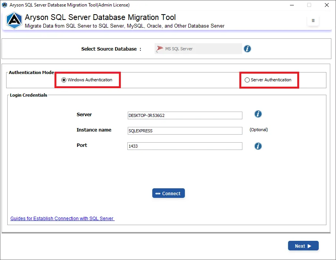
Task: Click the (Optional) label text
Action: coord(259,130)
